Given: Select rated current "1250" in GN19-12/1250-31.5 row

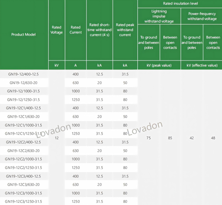Looking at the screenshot, I should pyautogui.click(x=76, y=100).
